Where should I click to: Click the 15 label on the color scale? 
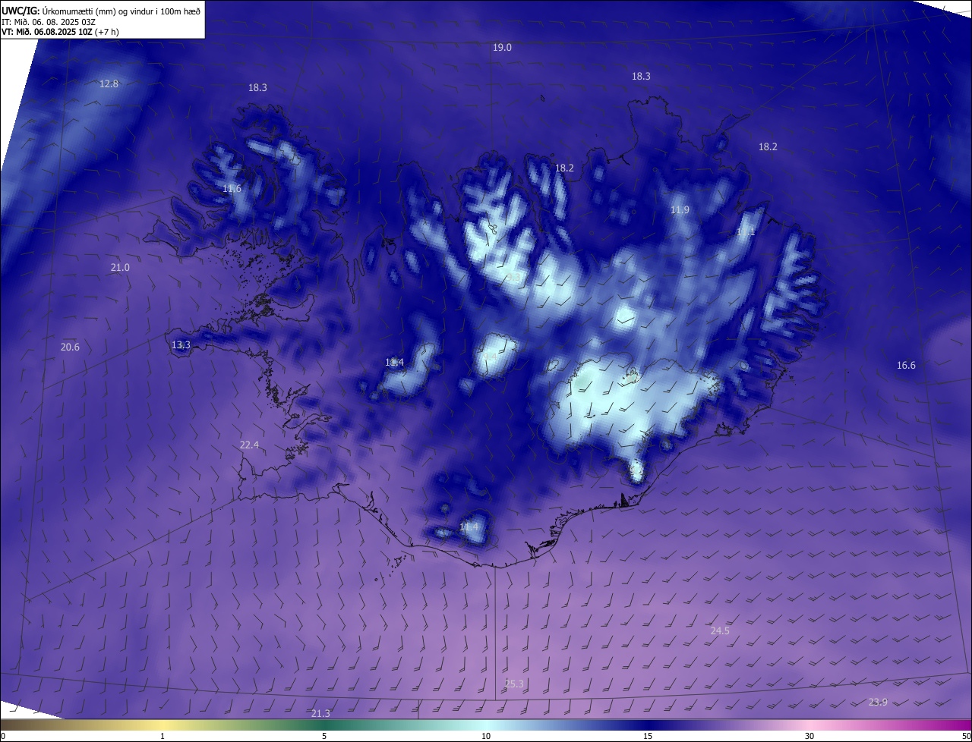(x=648, y=736)
